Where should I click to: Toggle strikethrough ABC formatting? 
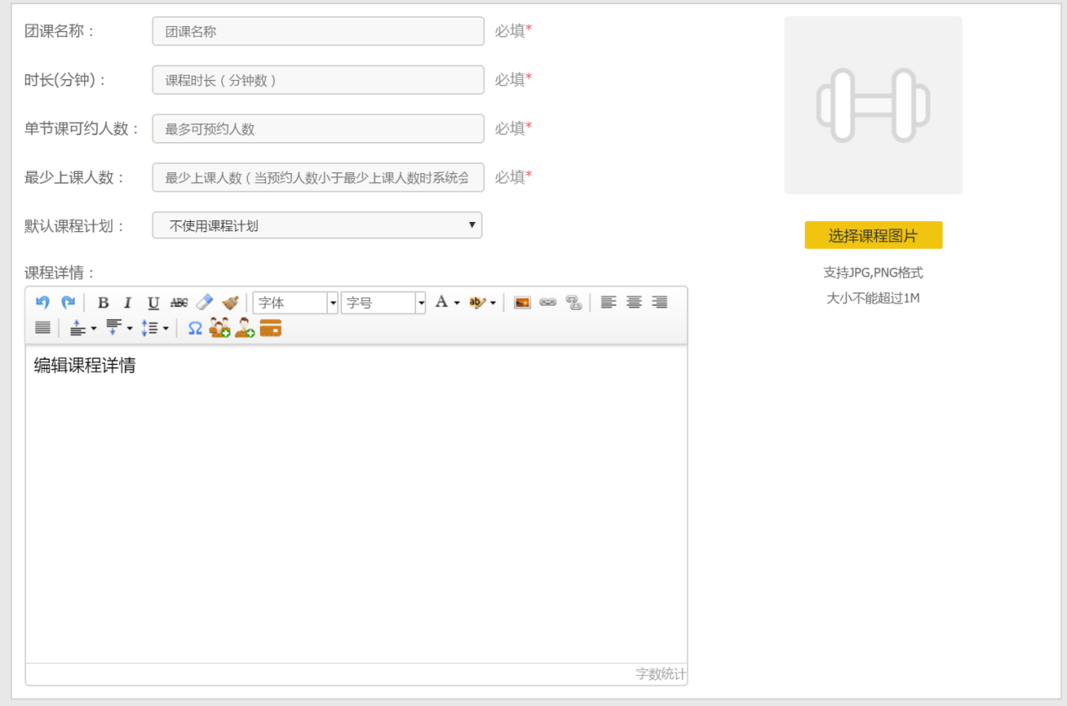click(179, 303)
